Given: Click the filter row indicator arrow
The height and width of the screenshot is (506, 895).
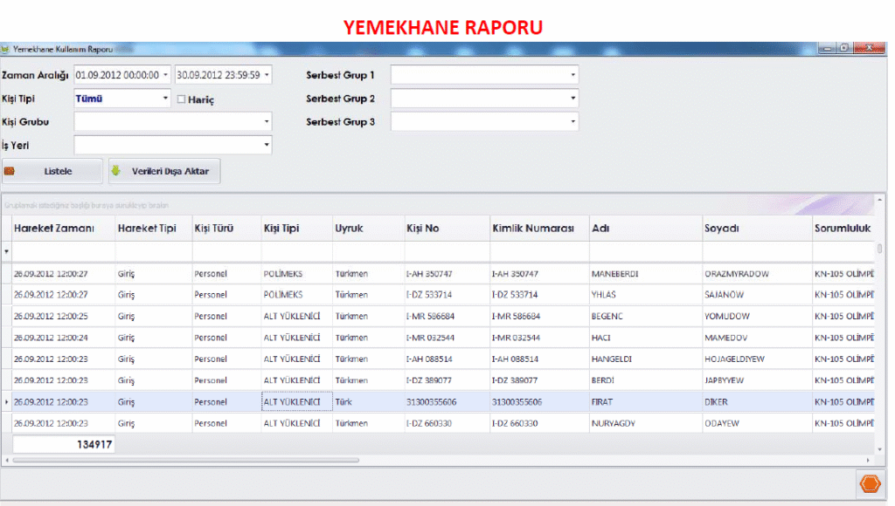Looking at the screenshot, I should click(7, 251).
